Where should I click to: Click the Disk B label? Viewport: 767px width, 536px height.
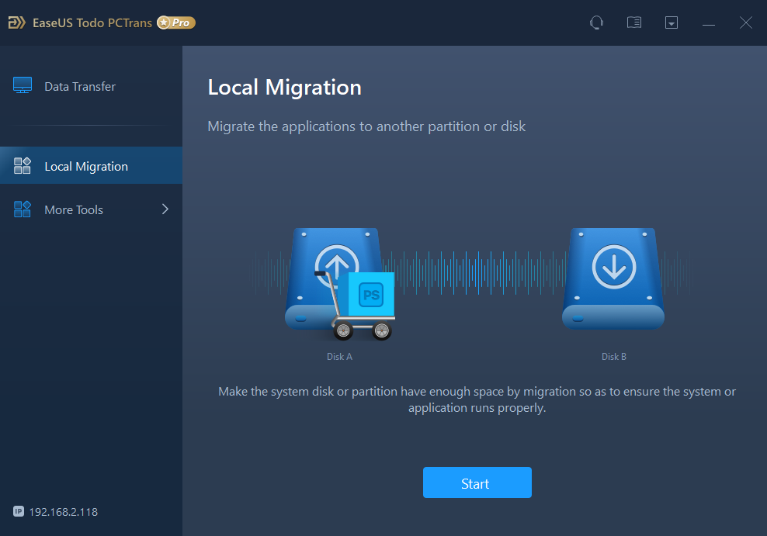(x=614, y=357)
